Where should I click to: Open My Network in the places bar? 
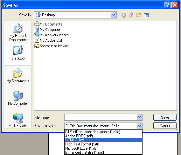point(18,120)
